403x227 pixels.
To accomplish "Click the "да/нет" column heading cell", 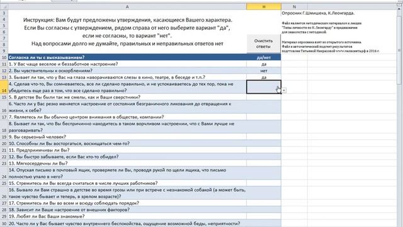I will click(x=264, y=57).
